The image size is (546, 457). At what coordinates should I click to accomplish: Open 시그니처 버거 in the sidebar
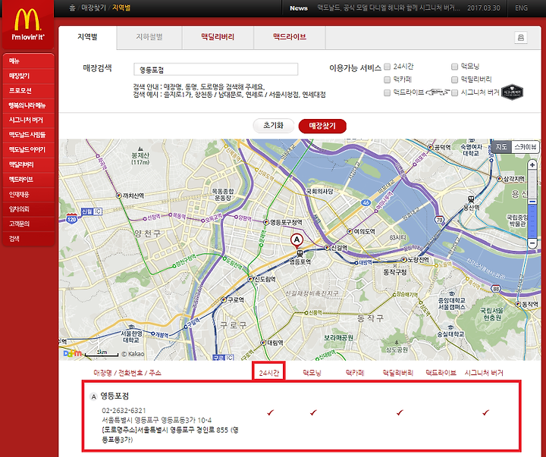coord(29,120)
